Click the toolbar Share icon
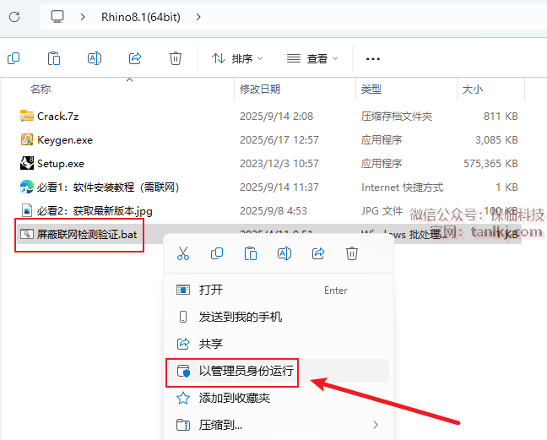 pyautogui.click(x=135, y=58)
